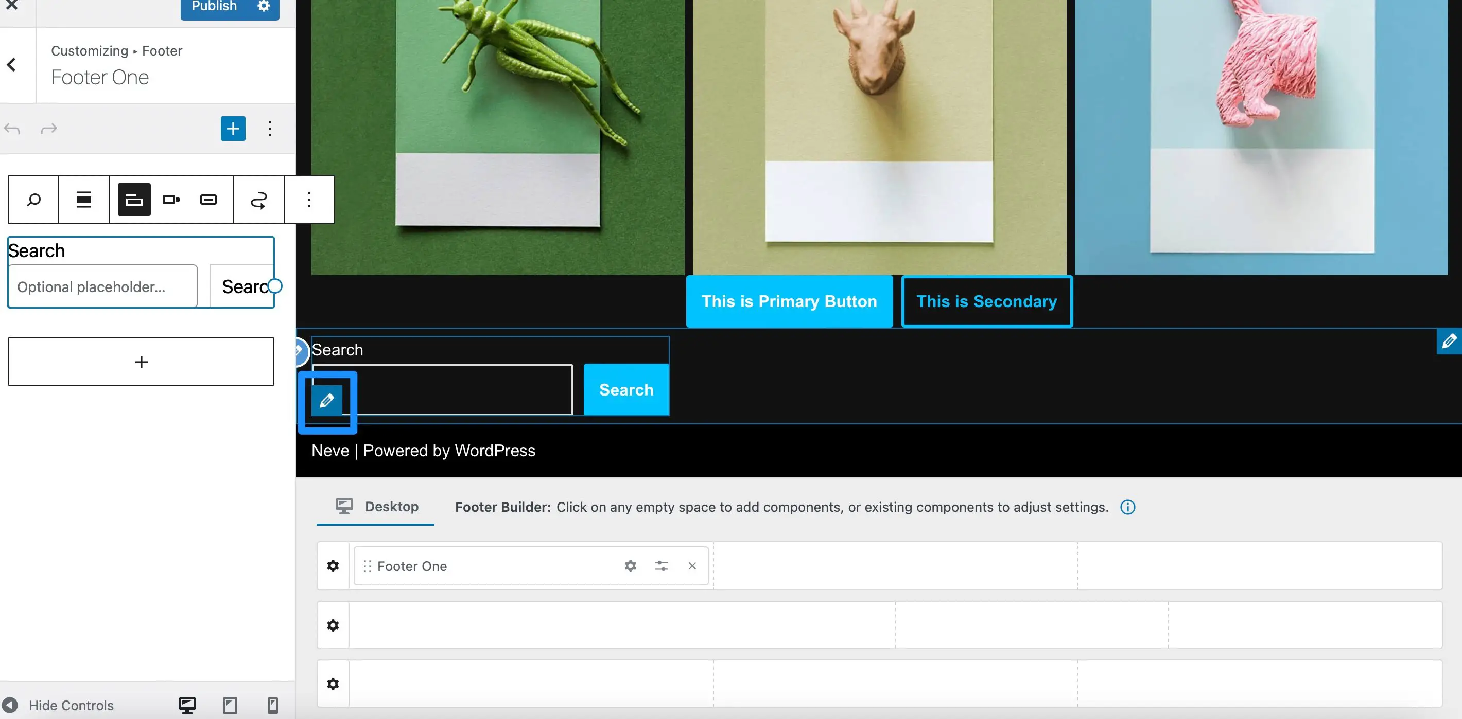1462x719 pixels.
Task: Select the video embed block icon
Action: pos(171,199)
